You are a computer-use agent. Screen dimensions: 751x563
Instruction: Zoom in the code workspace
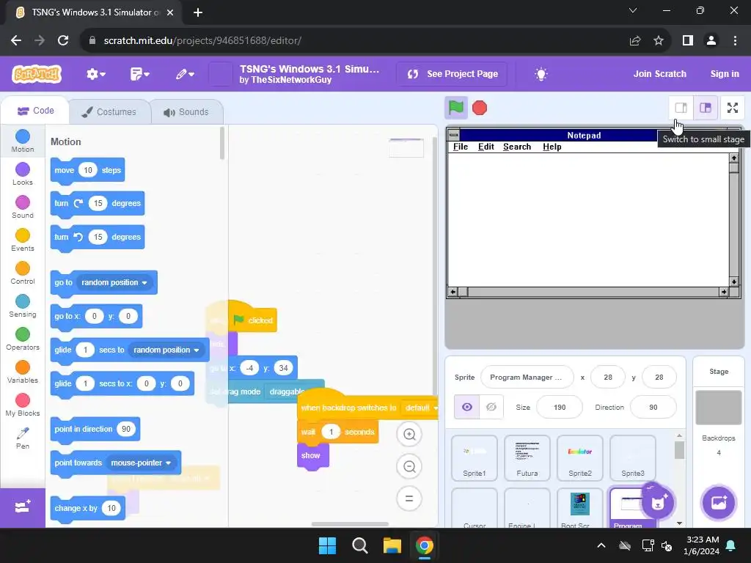[409, 434]
